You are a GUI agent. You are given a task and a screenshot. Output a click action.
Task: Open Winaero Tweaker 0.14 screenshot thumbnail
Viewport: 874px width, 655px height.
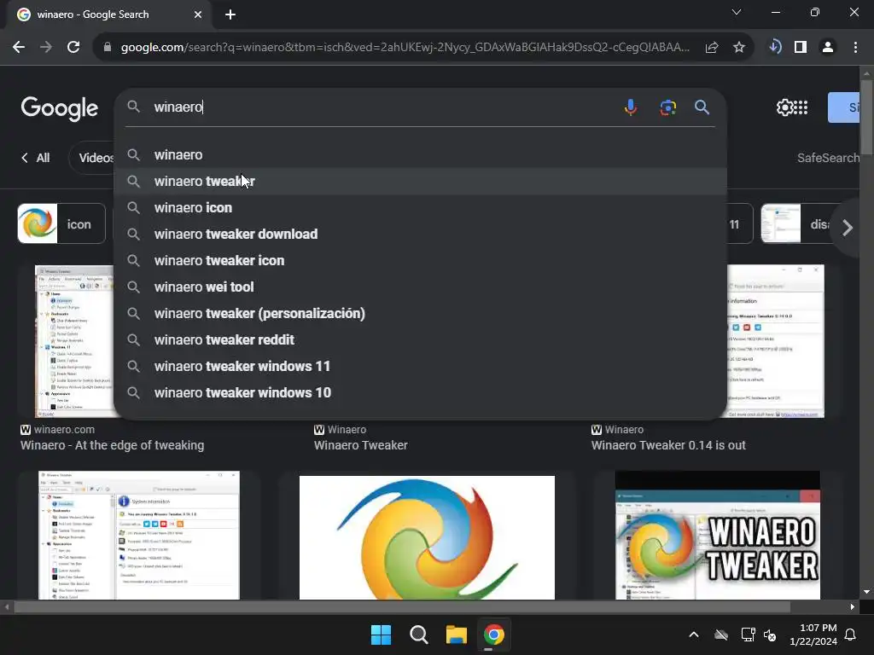pos(775,341)
